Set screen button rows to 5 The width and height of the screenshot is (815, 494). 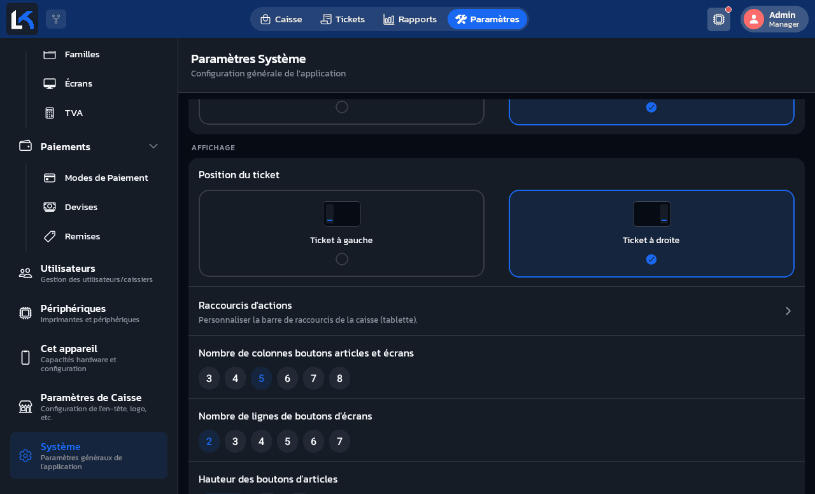coord(287,441)
